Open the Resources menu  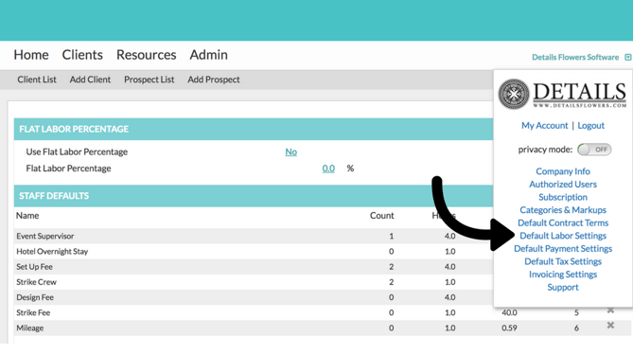(146, 55)
